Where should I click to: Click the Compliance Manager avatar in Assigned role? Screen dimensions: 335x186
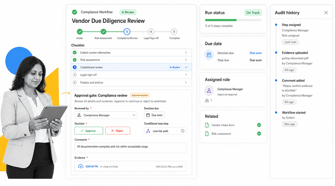tap(209, 91)
